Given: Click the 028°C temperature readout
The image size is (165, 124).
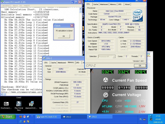Looking at the screenshot, I should click(x=141, y=72).
